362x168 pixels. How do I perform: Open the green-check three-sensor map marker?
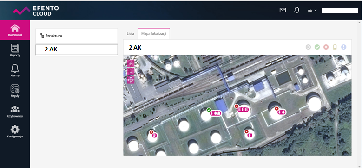(x=216, y=113)
